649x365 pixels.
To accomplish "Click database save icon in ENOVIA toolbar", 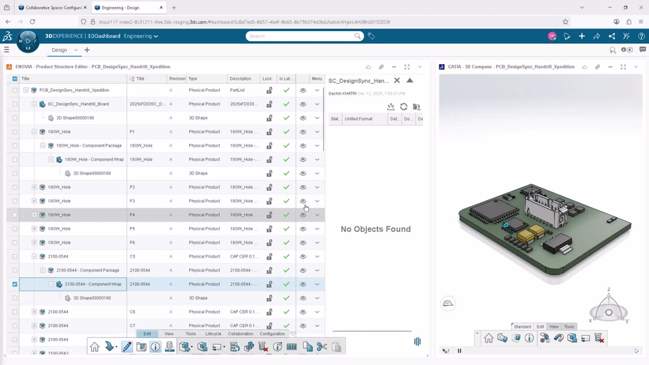I will (x=169, y=347).
